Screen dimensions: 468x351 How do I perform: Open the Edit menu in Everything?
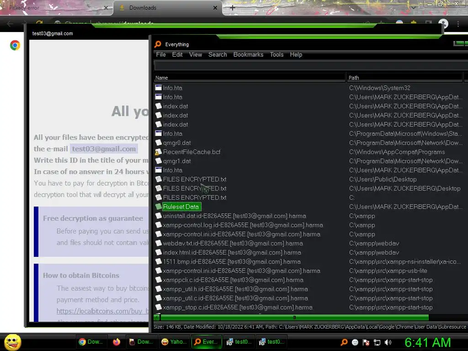(177, 55)
